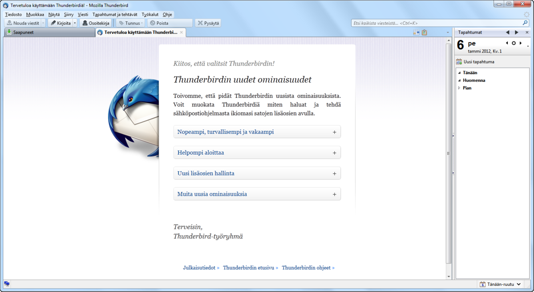Screen dimensions: 534x292
Task: Click the small next-day arrow beside the date
Action: pyautogui.click(x=520, y=43)
